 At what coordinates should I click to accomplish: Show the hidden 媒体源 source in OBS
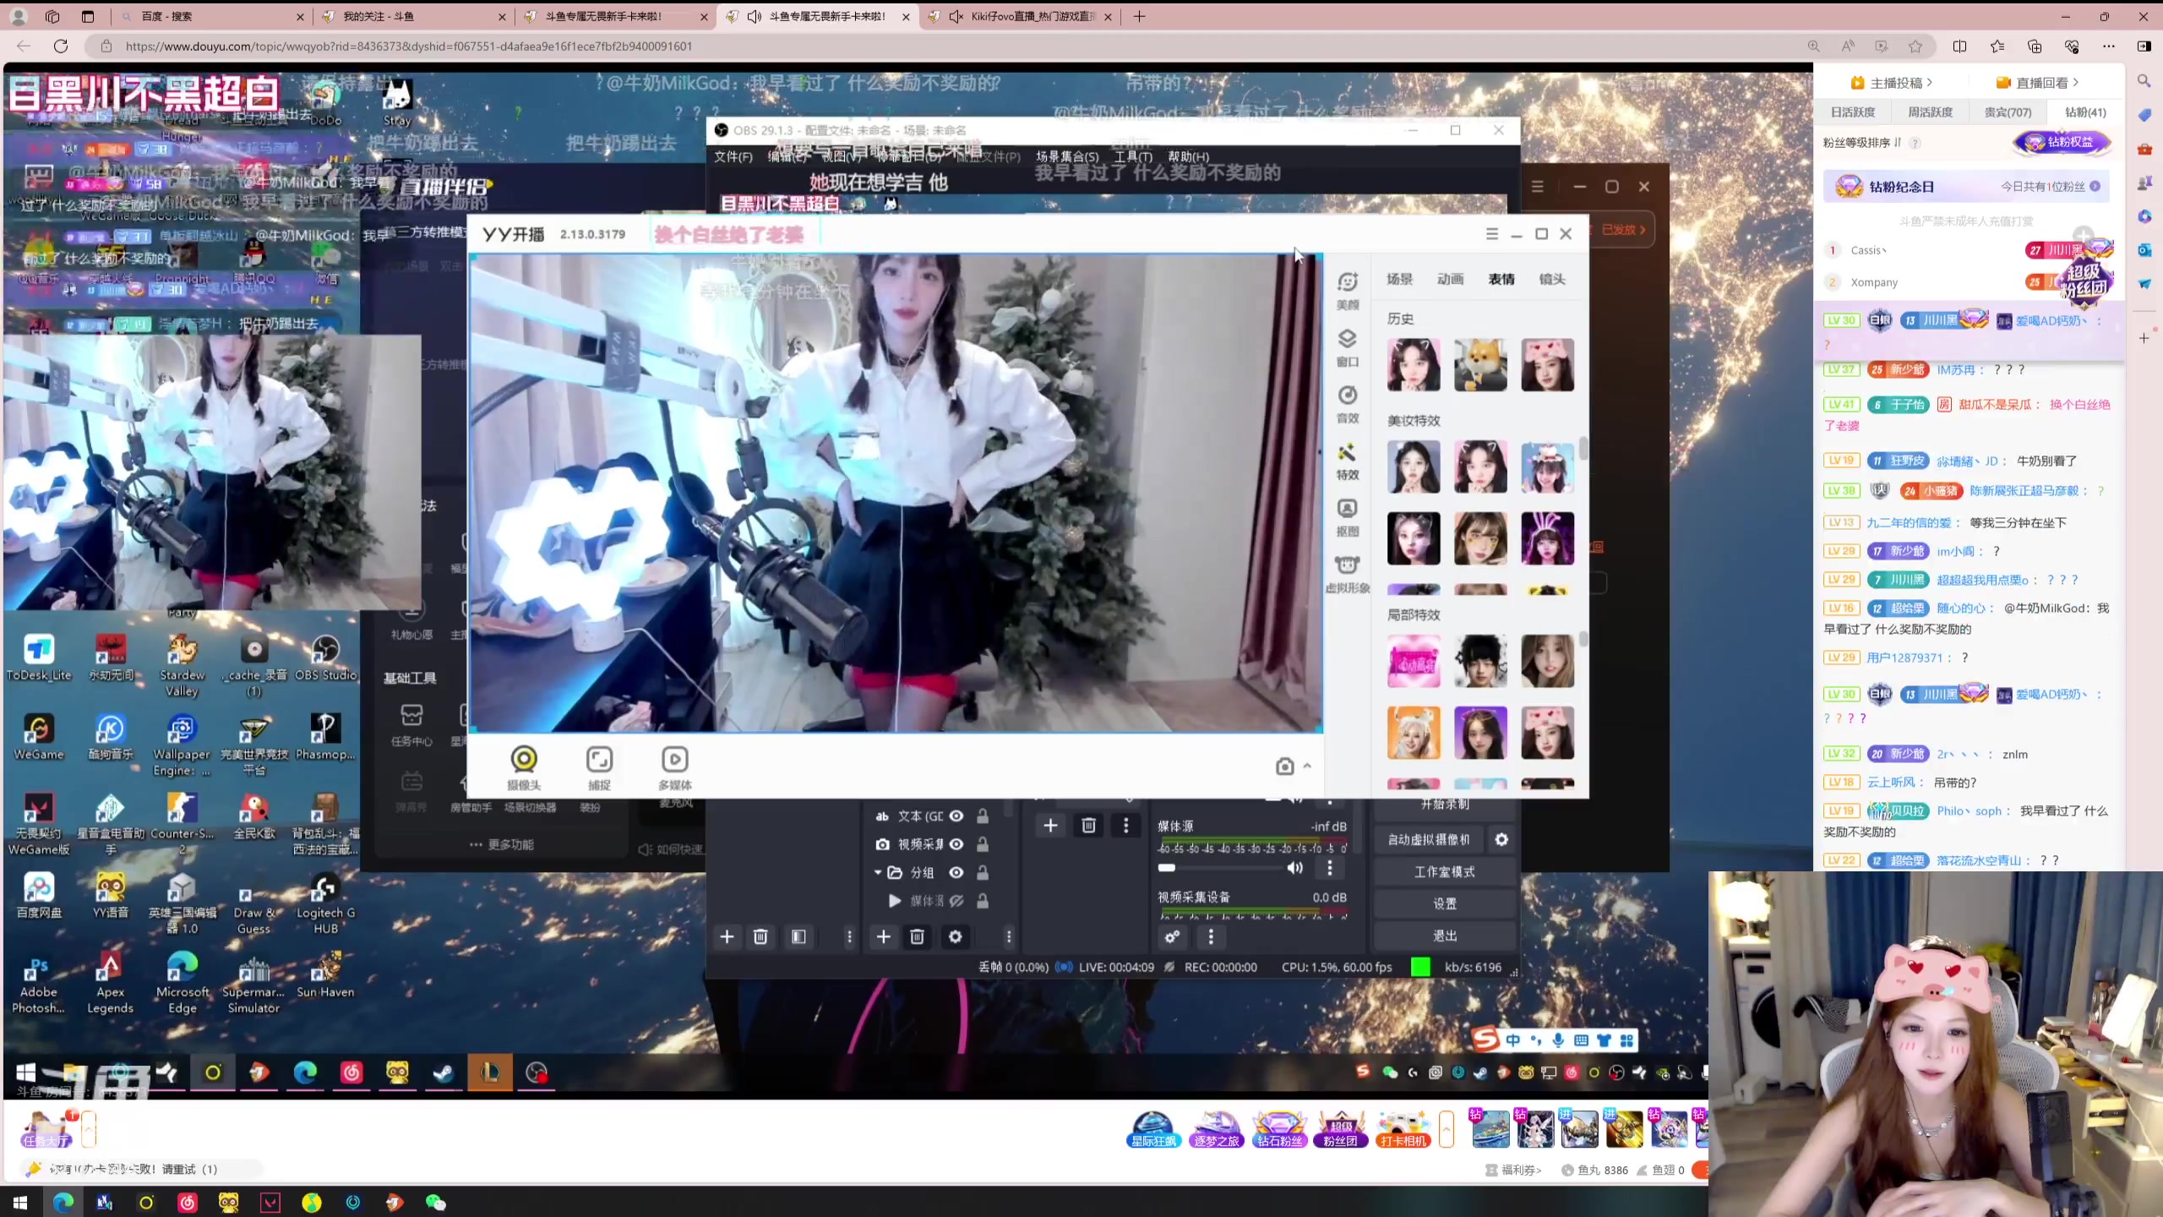tap(956, 901)
